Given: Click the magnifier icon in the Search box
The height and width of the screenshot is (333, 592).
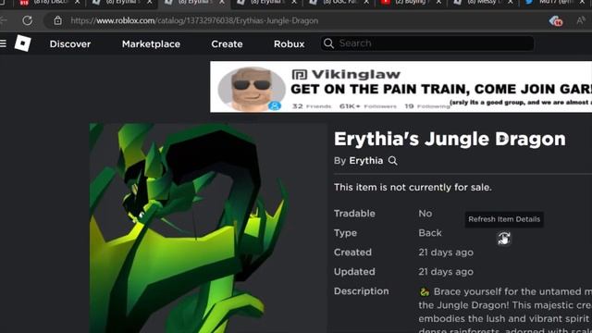Looking at the screenshot, I should [x=328, y=43].
